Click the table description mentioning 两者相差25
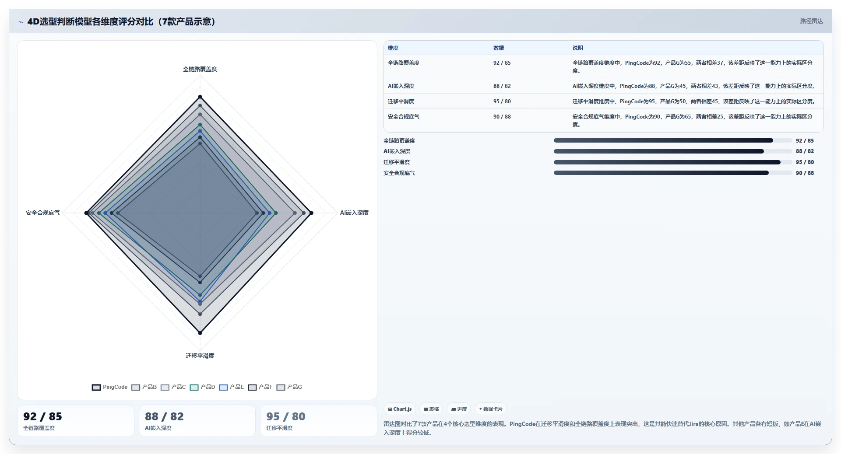Screen dimensions: 841x454 (x=693, y=120)
